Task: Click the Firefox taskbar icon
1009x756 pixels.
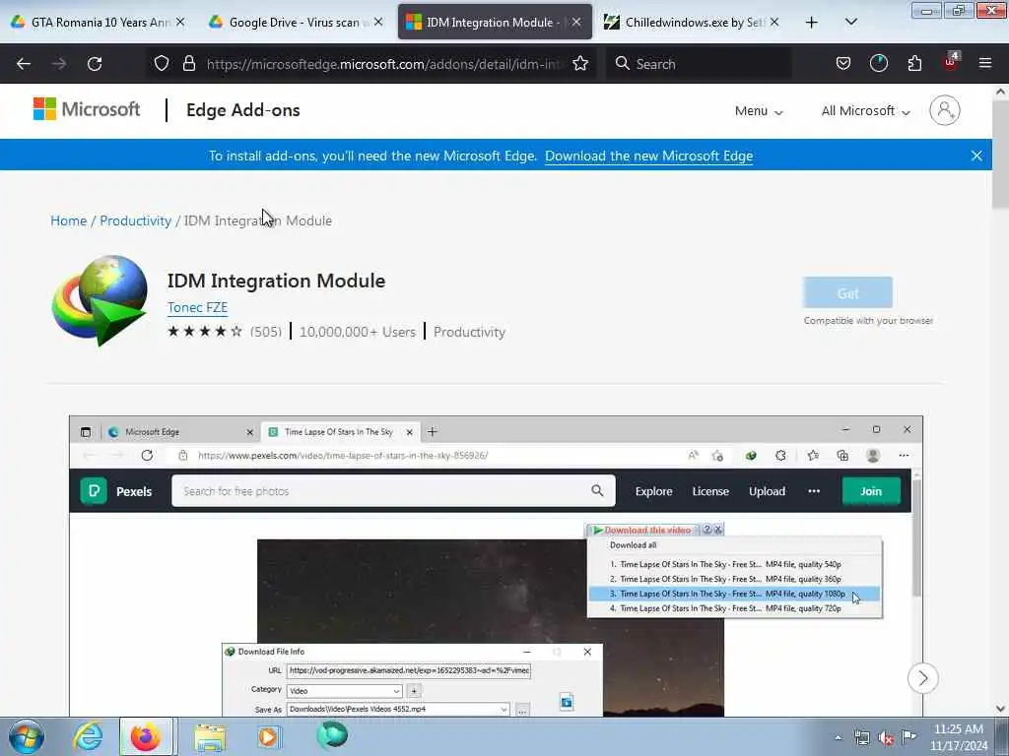Action: (x=146, y=736)
